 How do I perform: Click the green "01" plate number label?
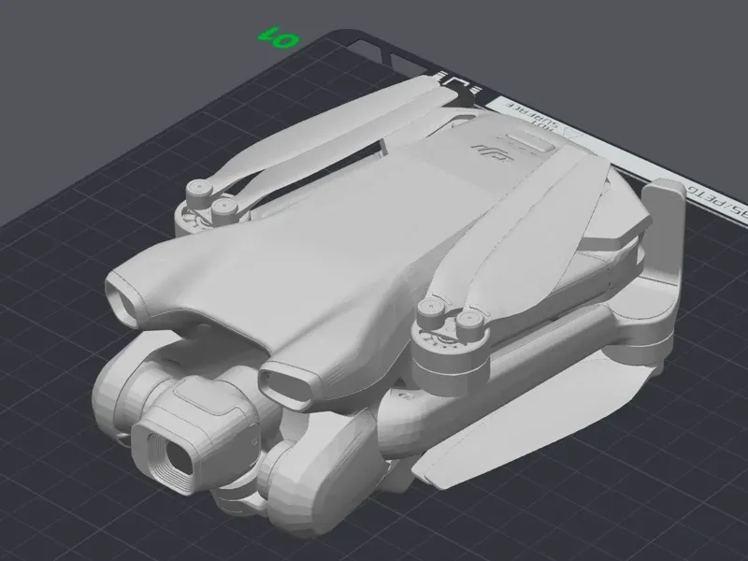279,38
